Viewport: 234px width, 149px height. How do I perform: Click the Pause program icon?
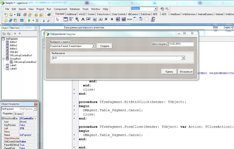click(37, 21)
